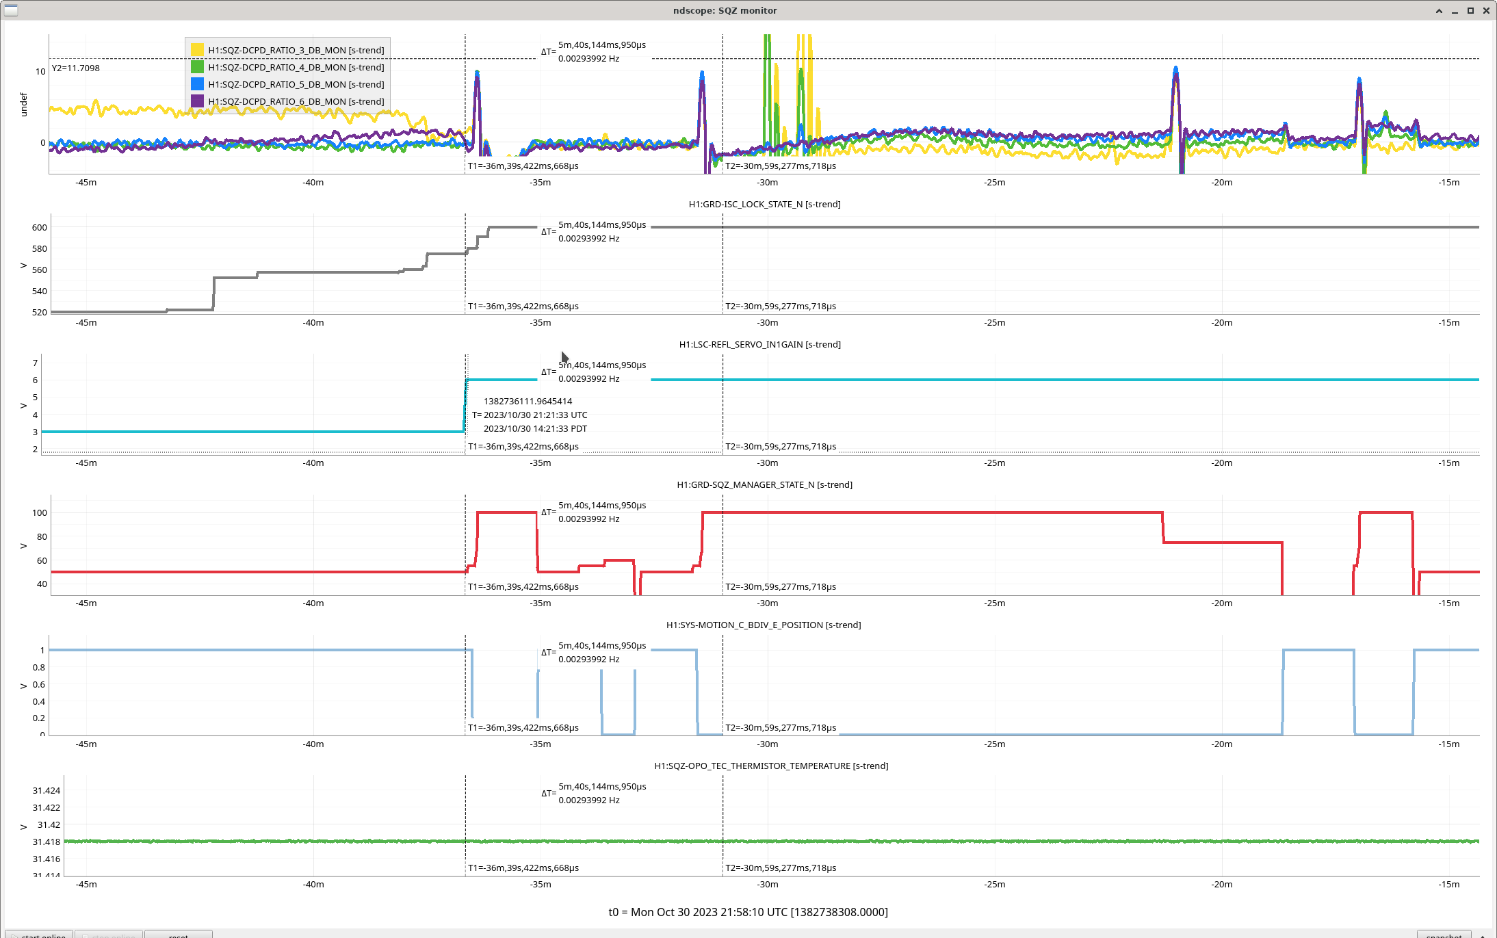Close the ndscope SQZ monitor window

tap(1486, 11)
